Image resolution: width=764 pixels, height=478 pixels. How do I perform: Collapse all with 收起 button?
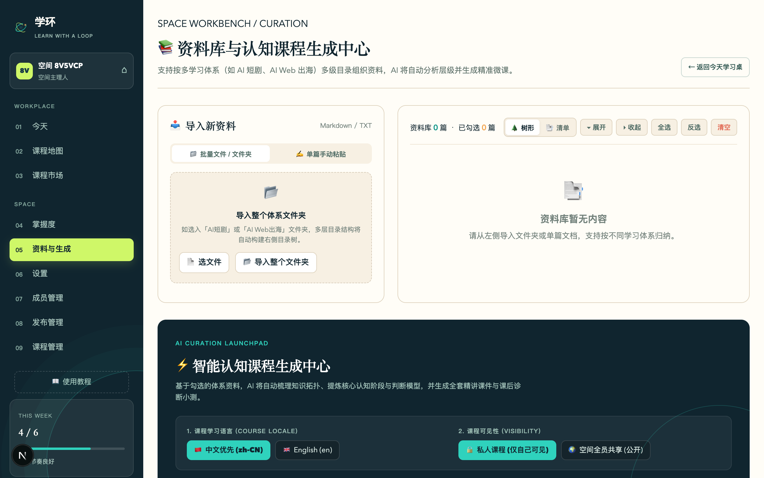(x=631, y=127)
